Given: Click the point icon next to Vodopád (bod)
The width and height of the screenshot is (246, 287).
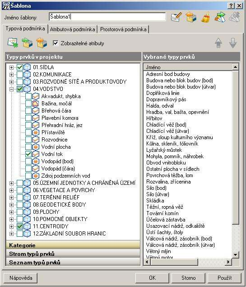Looking at the screenshot, I should [x=36, y=161].
